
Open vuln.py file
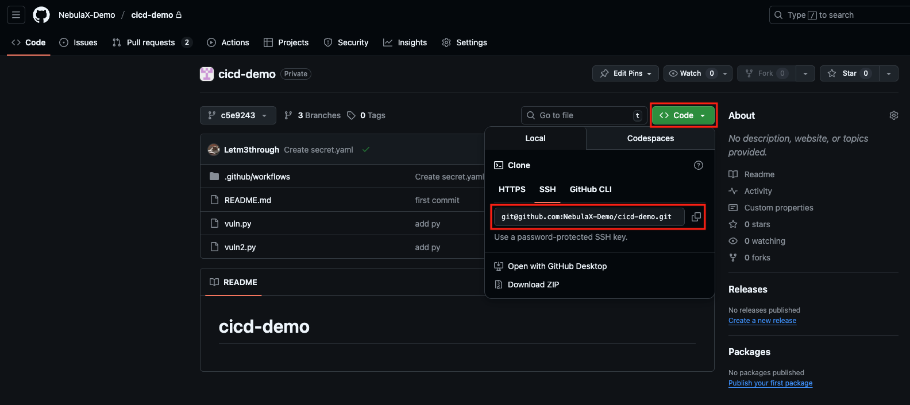[238, 224]
